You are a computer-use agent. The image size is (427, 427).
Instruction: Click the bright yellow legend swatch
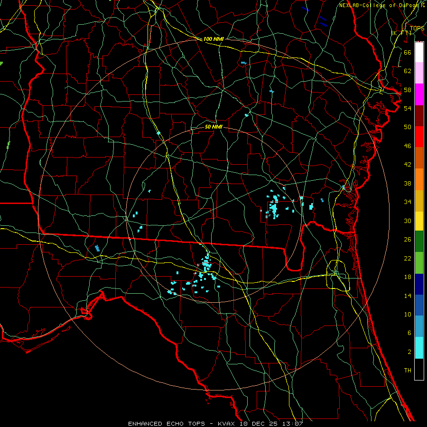tap(419, 221)
